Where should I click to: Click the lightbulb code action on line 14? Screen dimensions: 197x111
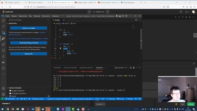60,48
